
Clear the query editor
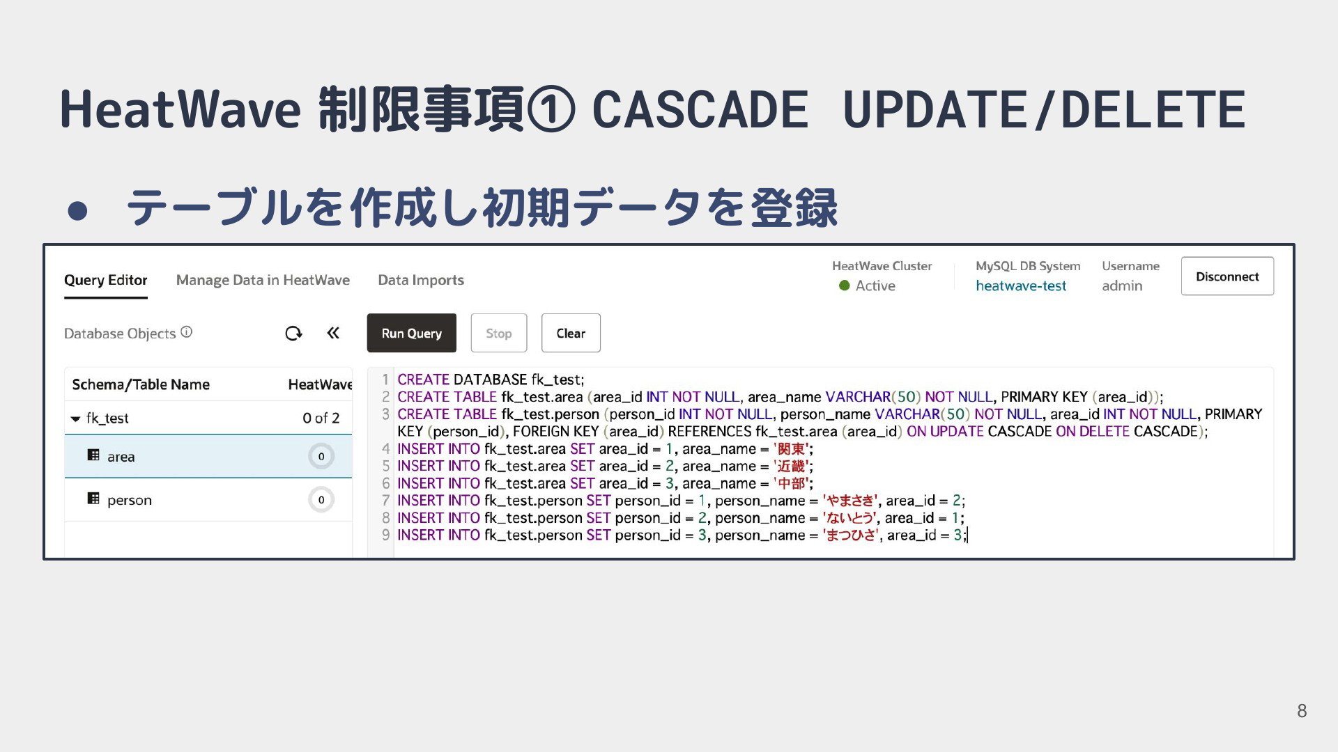point(571,333)
